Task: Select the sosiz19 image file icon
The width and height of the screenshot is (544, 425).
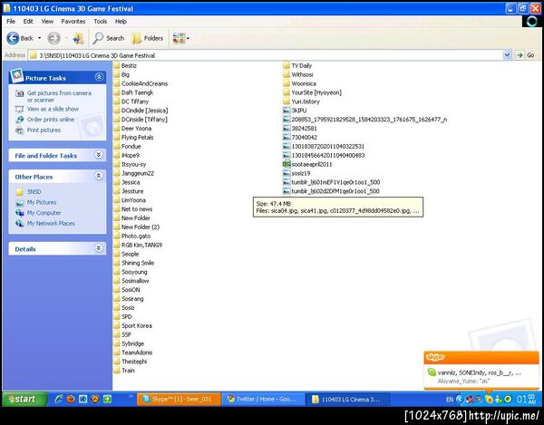Action: (x=287, y=173)
